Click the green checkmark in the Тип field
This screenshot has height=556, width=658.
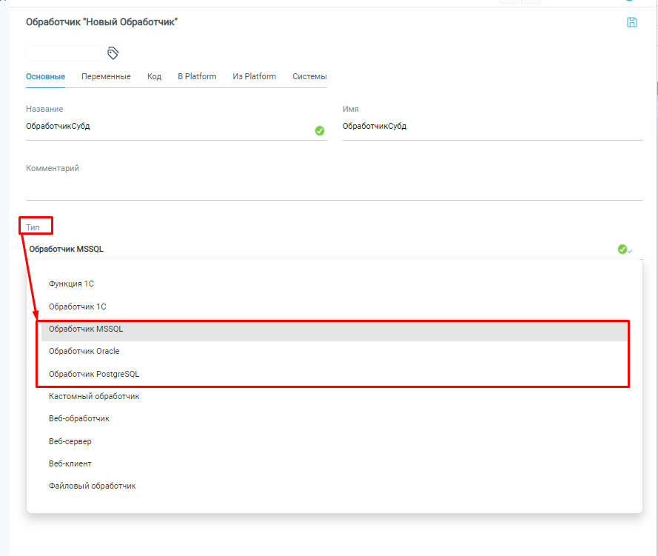622,249
